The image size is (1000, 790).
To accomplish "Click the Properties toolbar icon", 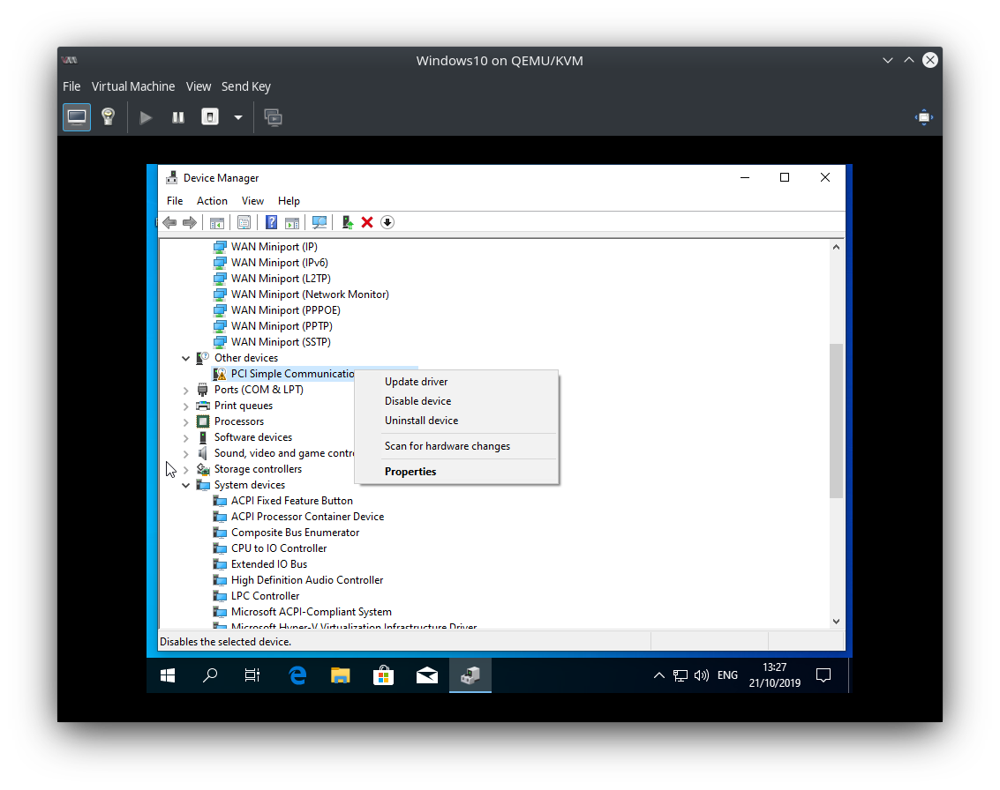I will [x=244, y=222].
